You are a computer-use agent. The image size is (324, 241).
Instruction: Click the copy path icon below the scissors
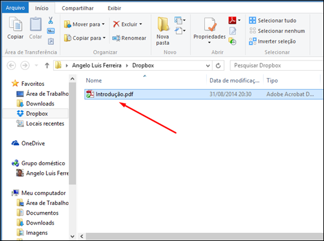pyautogui.click(x=51, y=31)
